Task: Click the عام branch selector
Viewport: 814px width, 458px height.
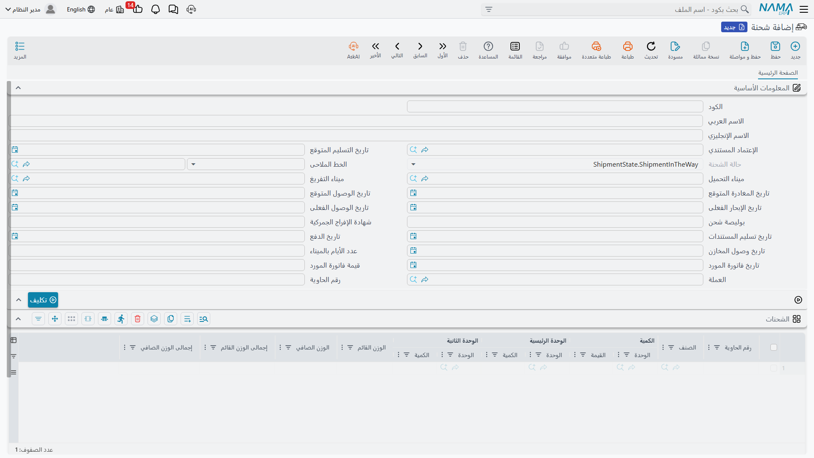Action: coord(114,9)
